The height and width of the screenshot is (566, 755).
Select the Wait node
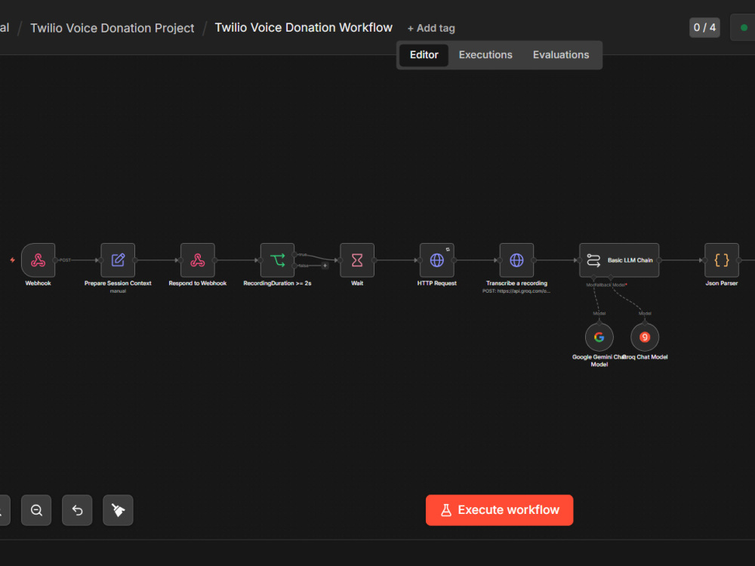(357, 260)
